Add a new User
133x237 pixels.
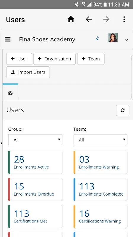(19, 59)
